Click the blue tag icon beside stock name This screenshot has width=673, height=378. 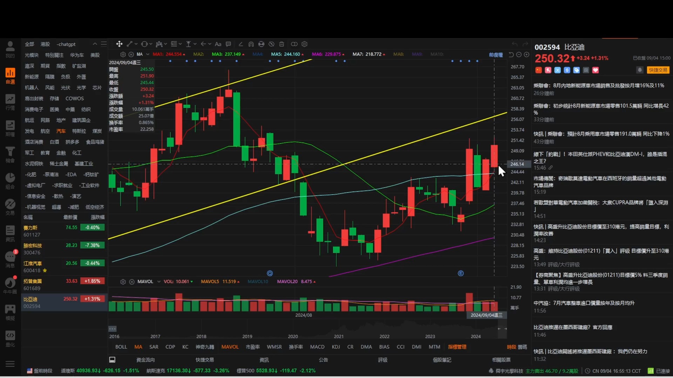576,70
